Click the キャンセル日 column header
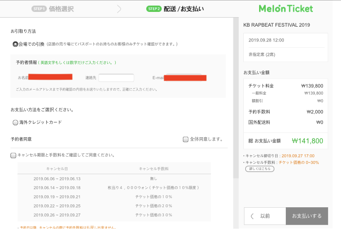Screen dimensions: 341x232 pyautogui.click(x=57, y=169)
